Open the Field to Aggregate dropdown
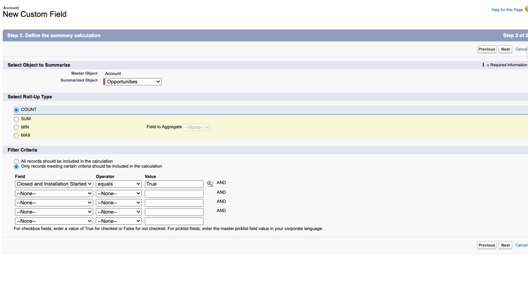The image size is (528, 284). click(x=197, y=127)
